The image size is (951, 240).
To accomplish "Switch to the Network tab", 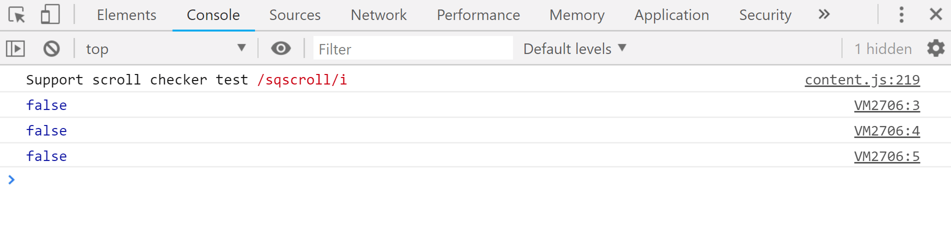I will coord(378,15).
